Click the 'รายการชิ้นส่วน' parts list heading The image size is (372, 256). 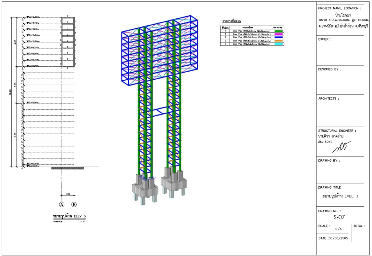pyautogui.click(x=231, y=21)
